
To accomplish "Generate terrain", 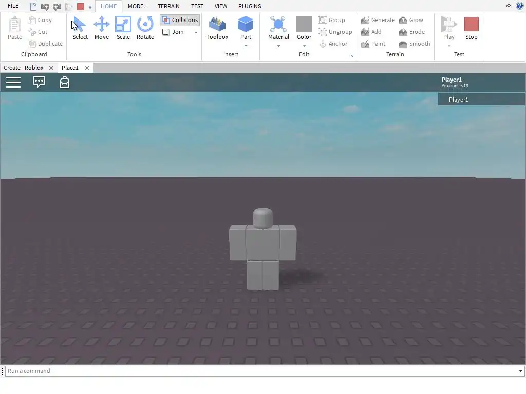I will [378, 20].
